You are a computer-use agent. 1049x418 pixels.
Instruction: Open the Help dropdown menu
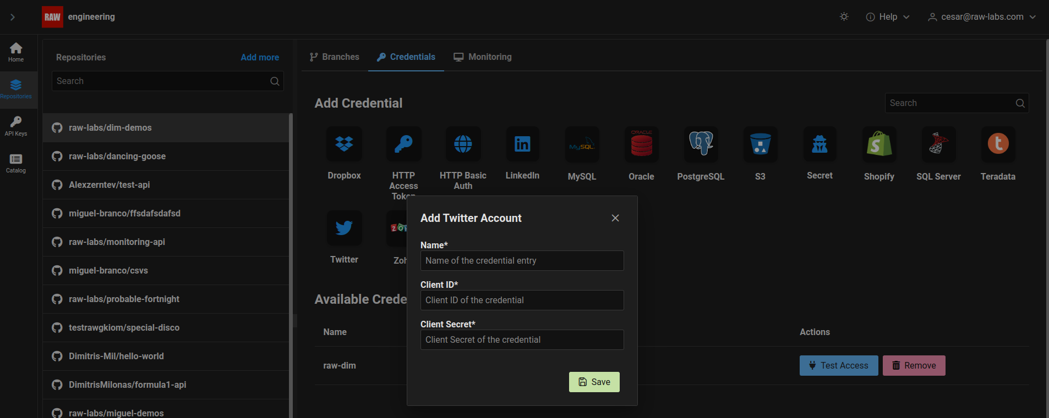pos(887,17)
